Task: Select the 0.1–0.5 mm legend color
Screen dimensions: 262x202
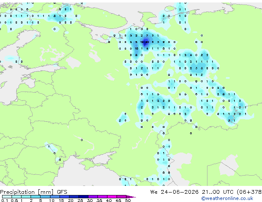Action: coord(7,197)
